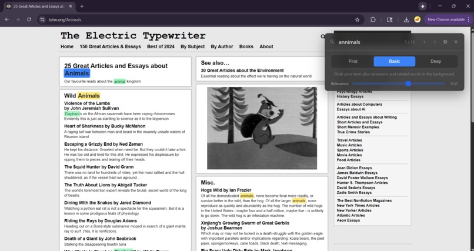The image size is (474, 251).
Task: Open Zadie Smith Essays link
Action: point(354,193)
